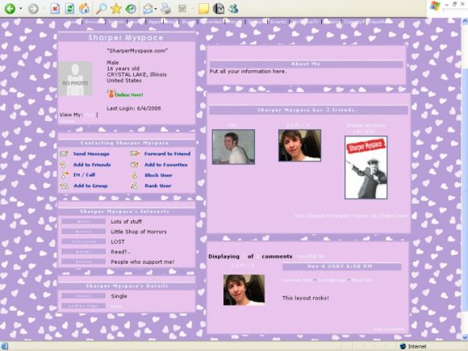Click Block User in the contact box
This screenshot has width=468, height=351.
coord(158,175)
